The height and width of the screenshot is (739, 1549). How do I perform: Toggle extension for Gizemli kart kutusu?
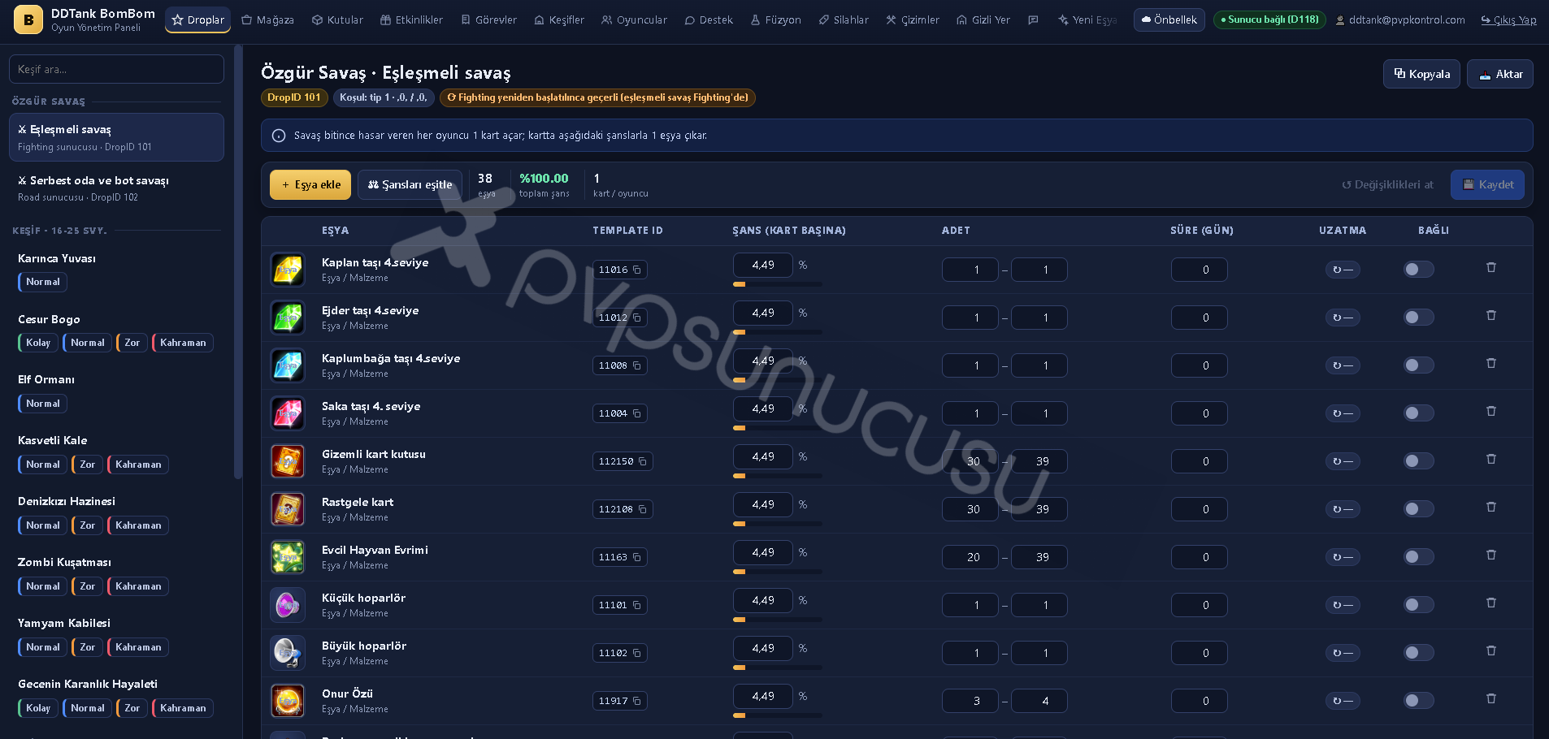[x=1343, y=461]
